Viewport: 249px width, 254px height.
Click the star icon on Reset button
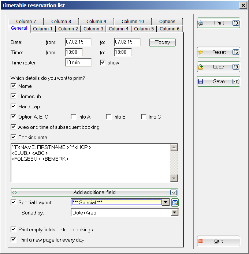click(x=201, y=52)
